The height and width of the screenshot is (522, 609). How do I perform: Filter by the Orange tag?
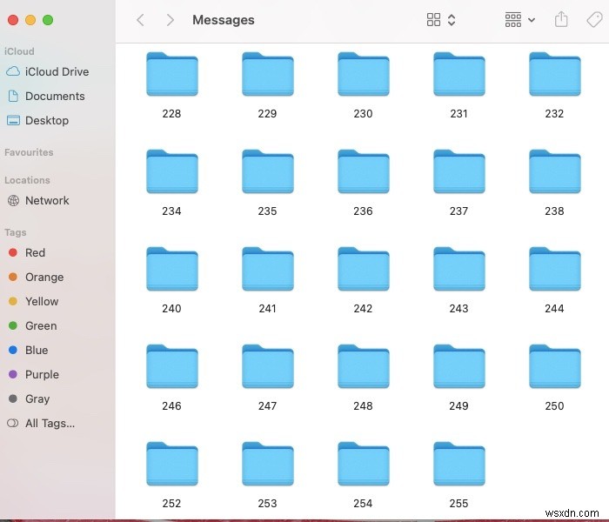click(x=37, y=277)
